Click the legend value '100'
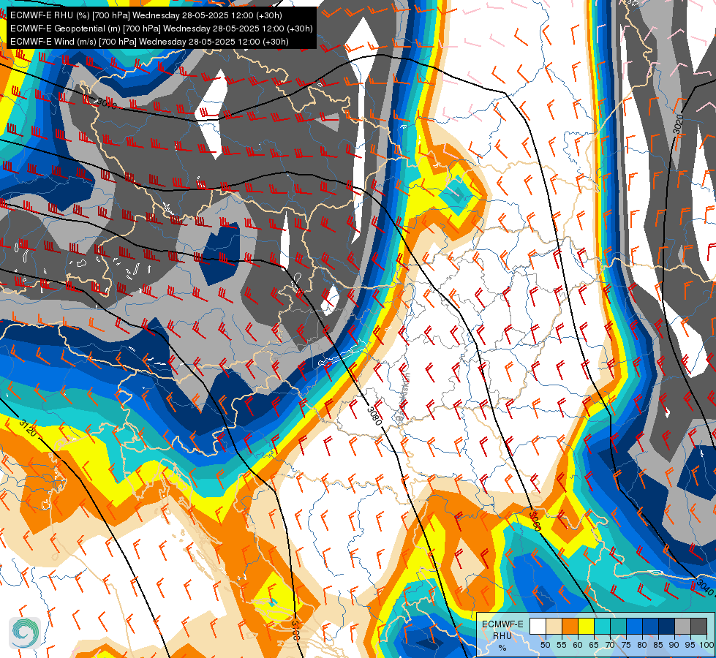The height and width of the screenshot is (658, 716). (706, 645)
